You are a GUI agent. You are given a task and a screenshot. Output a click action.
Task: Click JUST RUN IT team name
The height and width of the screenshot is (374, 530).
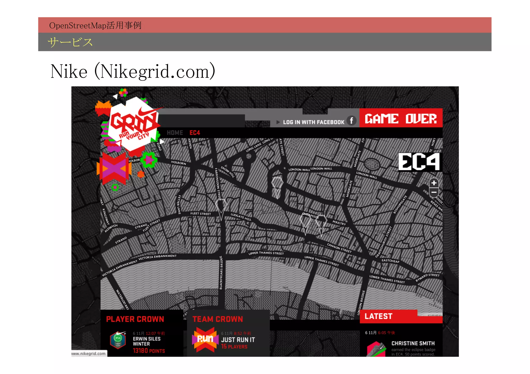coord(238,340)
